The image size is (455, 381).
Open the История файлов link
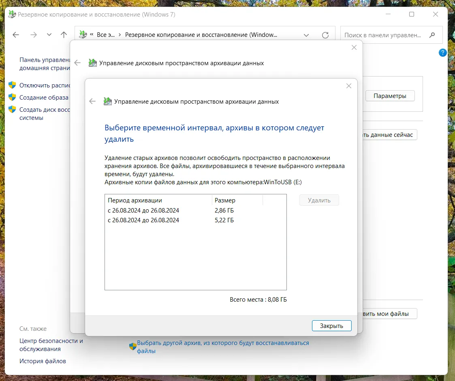point(43,361)
